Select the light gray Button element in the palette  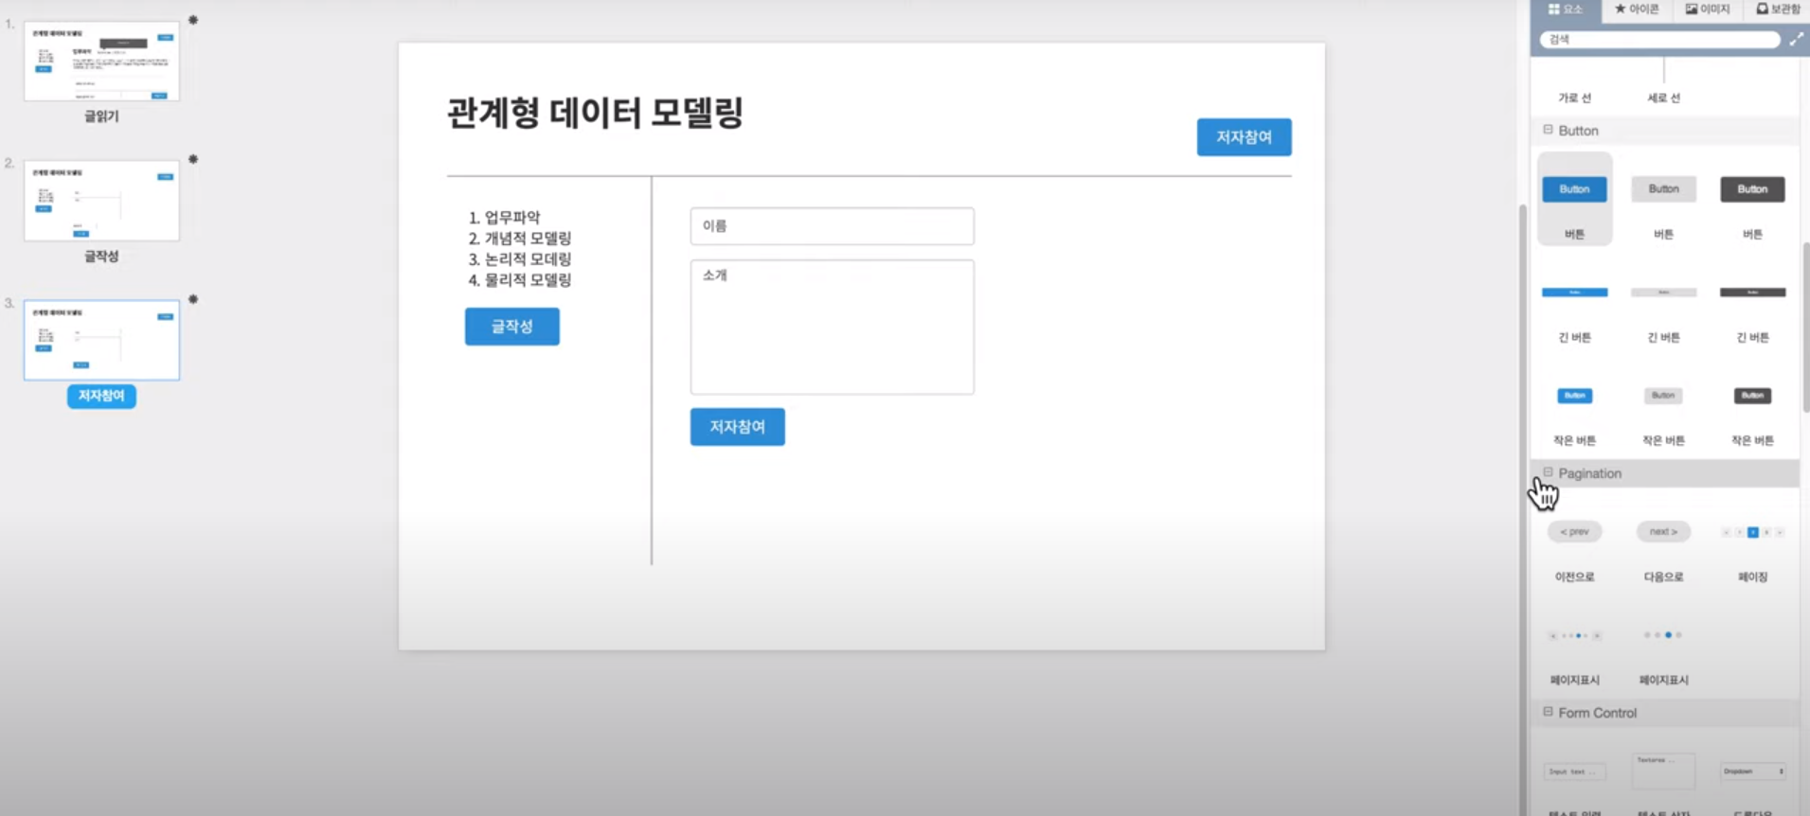(x=1663, y=189)
